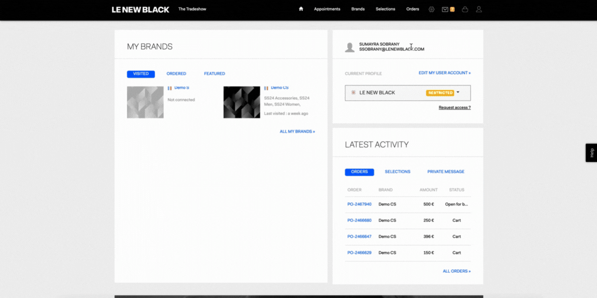597x298 pixels.
Task: Click the Demo CS brand cell for PO-2467940
Action: (387, 204)
